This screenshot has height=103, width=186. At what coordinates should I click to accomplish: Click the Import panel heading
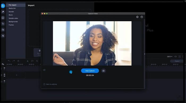(x=31, y=5)
